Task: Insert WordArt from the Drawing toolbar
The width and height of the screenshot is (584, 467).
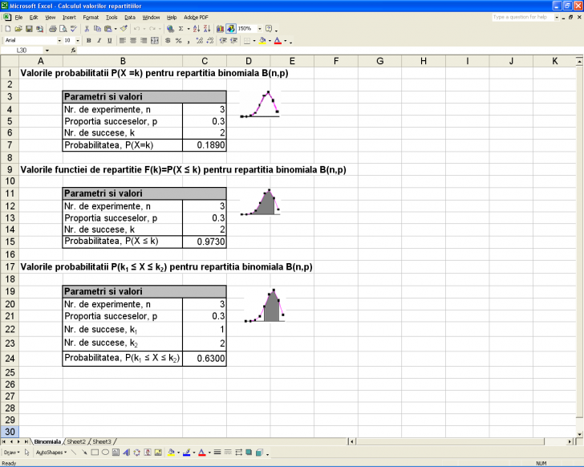Action: click(126, 453)
